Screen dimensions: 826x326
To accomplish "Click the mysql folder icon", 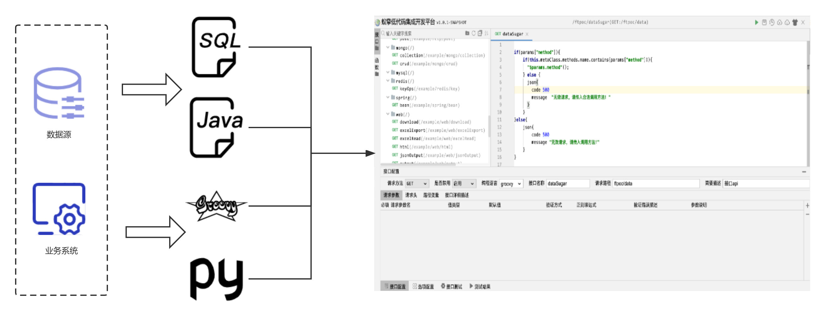I will click(393, 73).
